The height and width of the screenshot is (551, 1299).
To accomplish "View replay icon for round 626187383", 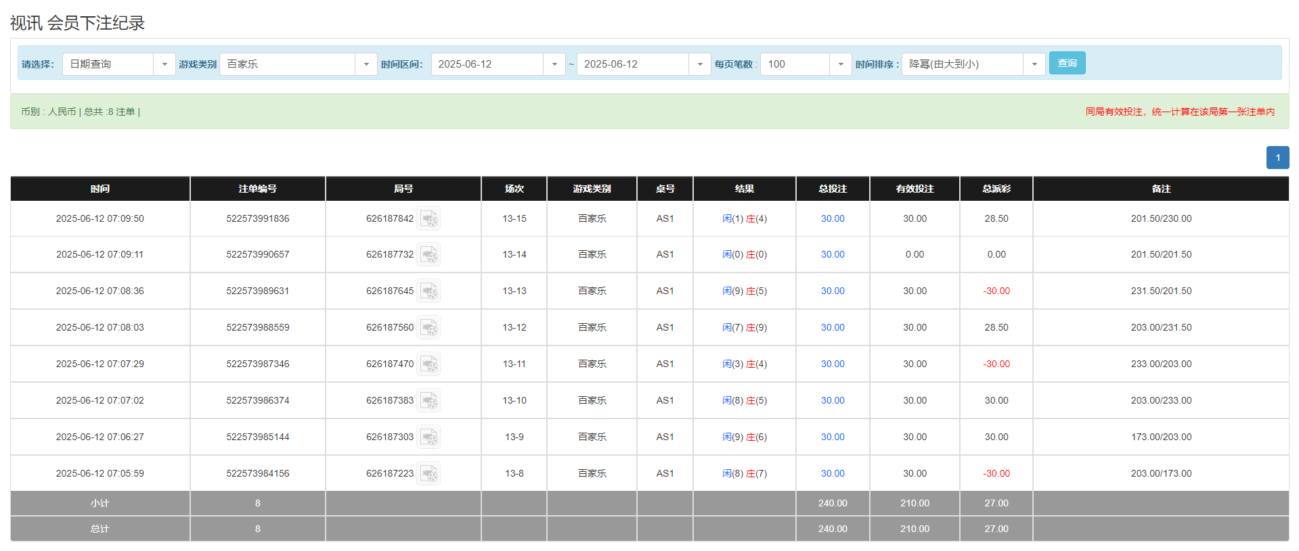I will tap(428, 401).
